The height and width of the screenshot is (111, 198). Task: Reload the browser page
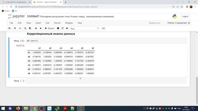pyautogui.click(x=11, y=7)
